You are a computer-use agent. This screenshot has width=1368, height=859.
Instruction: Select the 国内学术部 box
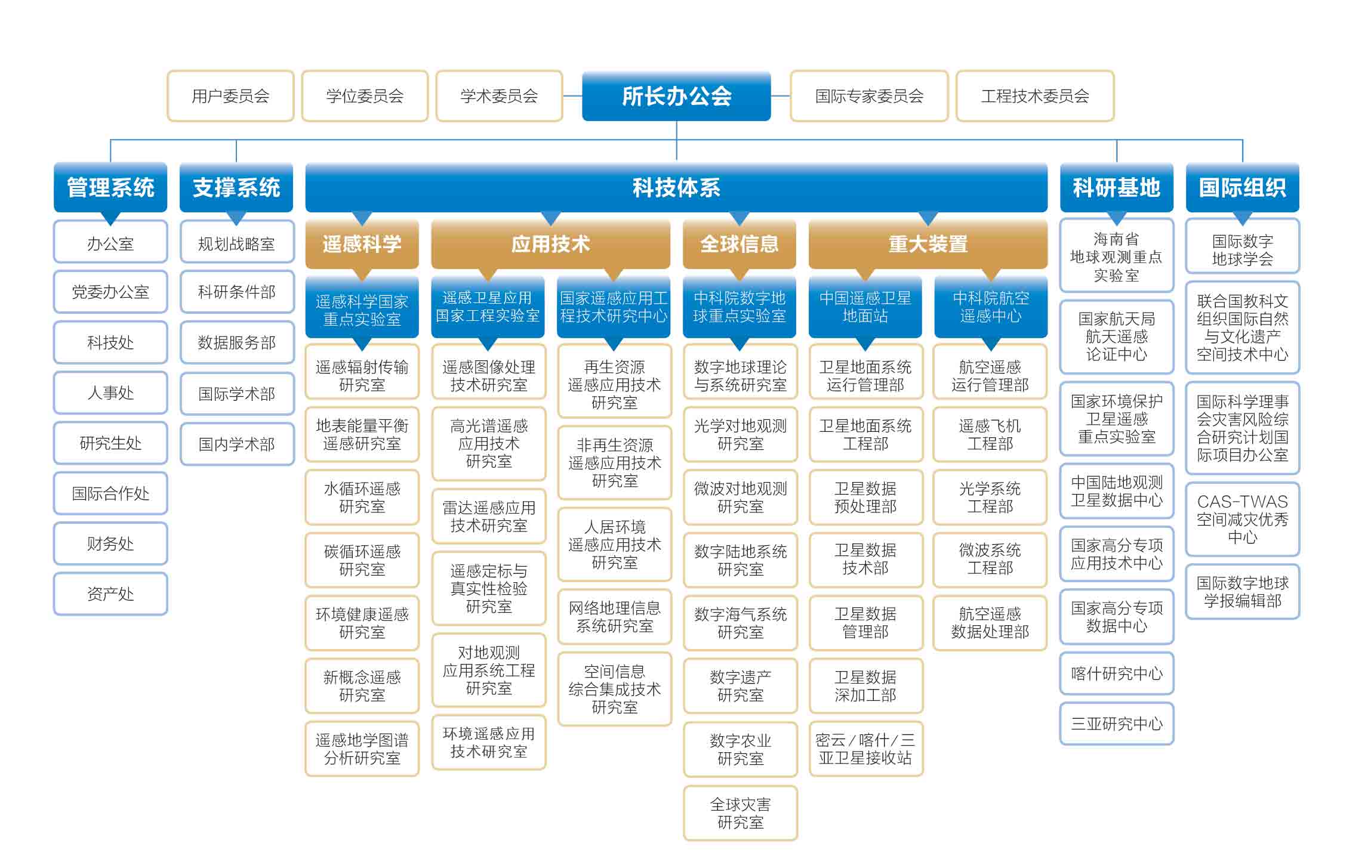tap(237, 444)
